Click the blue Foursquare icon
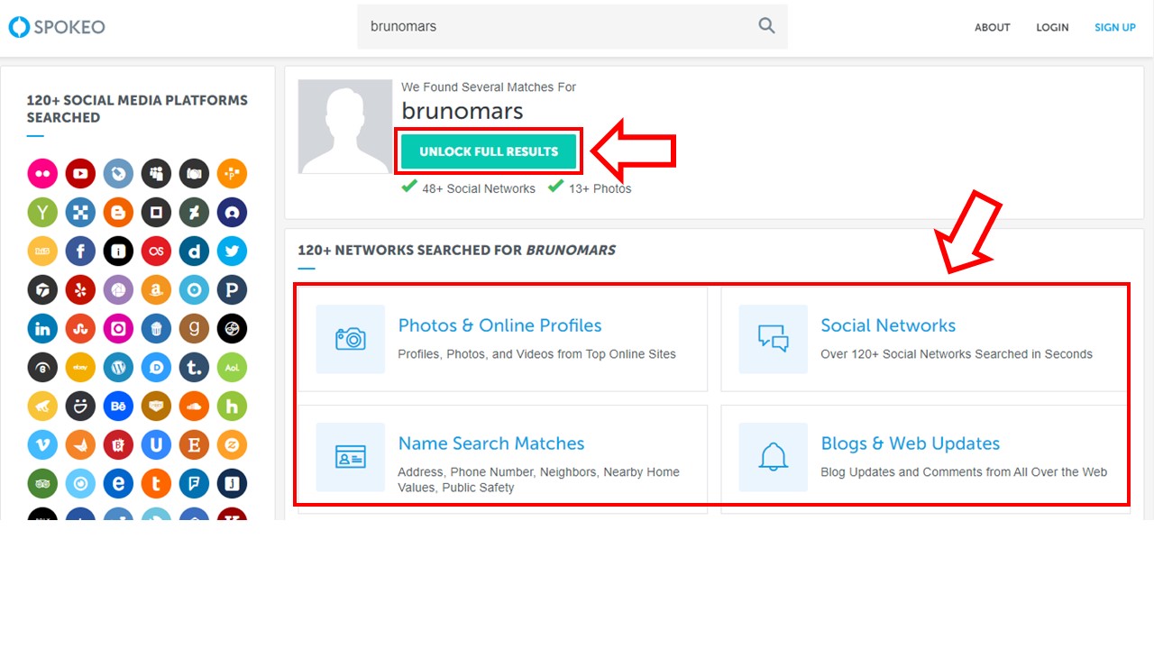 point(194,484)
